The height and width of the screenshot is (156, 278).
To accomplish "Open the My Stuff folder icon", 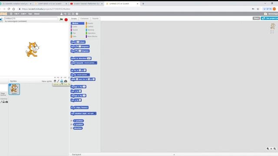I will tap(265, 14).
